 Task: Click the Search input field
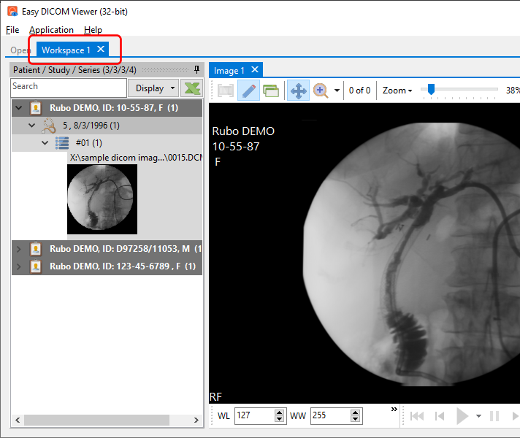69,87
